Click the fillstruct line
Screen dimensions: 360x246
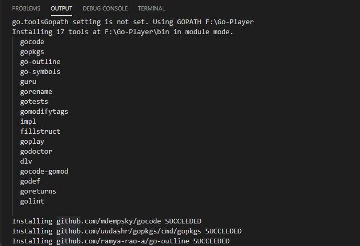40,132
